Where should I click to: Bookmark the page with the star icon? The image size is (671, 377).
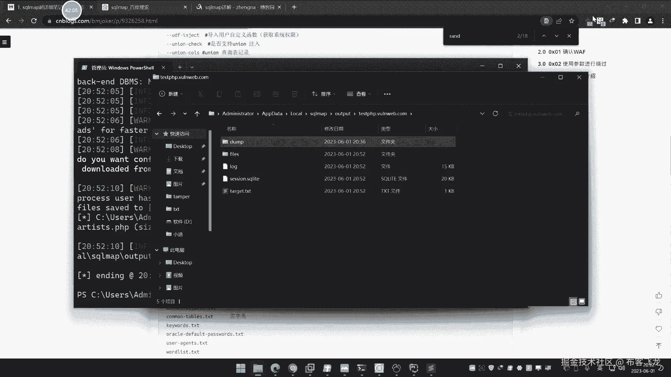point(571,21)
